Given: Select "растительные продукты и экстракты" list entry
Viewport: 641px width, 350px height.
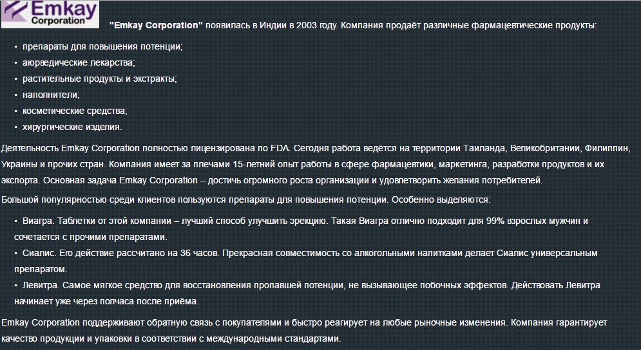Looking at the screenshot, I should pos(100,78).
